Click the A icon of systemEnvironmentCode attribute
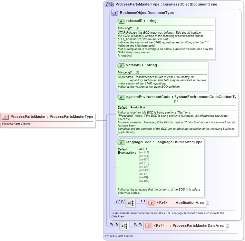The height and width of the screenshot is (241, 245). tap(121, 97)
